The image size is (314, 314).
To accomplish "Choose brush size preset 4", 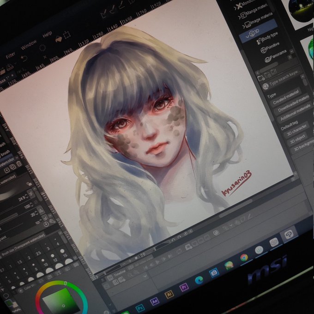I will [57, 242].
